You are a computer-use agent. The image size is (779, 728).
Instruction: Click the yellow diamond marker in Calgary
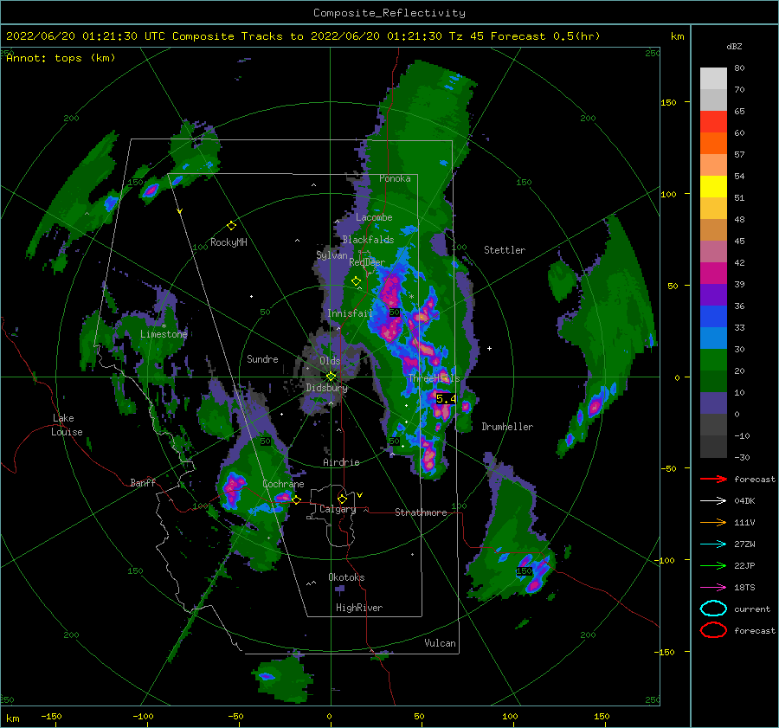pos(342,499)
